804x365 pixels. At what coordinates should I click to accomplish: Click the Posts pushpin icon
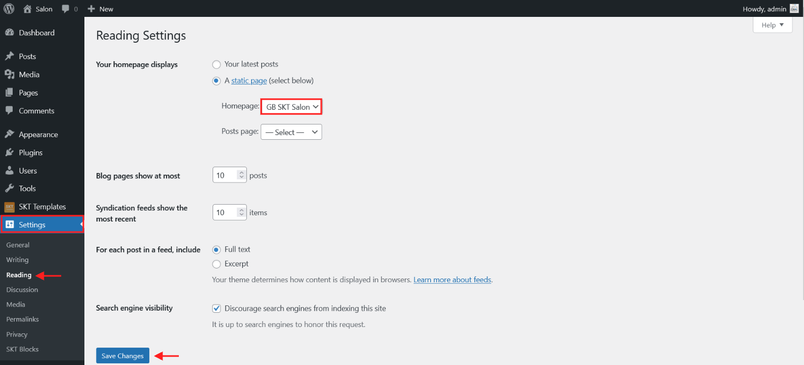(9, 56)
